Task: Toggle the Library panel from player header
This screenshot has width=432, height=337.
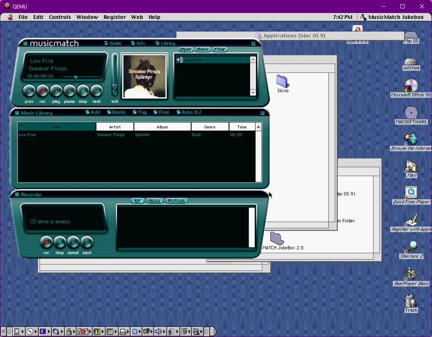Action: click(x=165, y=43)
